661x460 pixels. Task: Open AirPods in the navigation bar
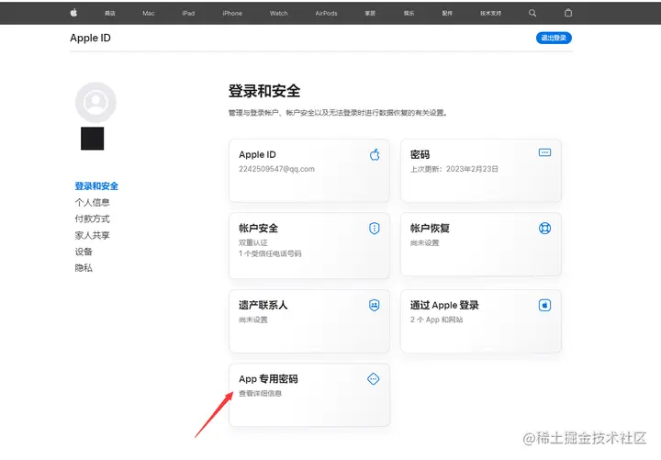pos(326,14)
